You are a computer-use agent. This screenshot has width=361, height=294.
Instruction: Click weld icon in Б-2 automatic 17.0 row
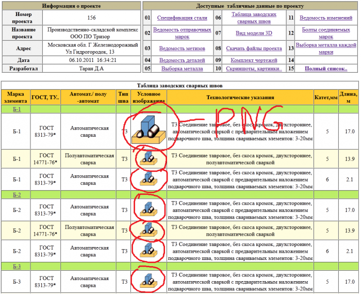pos(149,209)
